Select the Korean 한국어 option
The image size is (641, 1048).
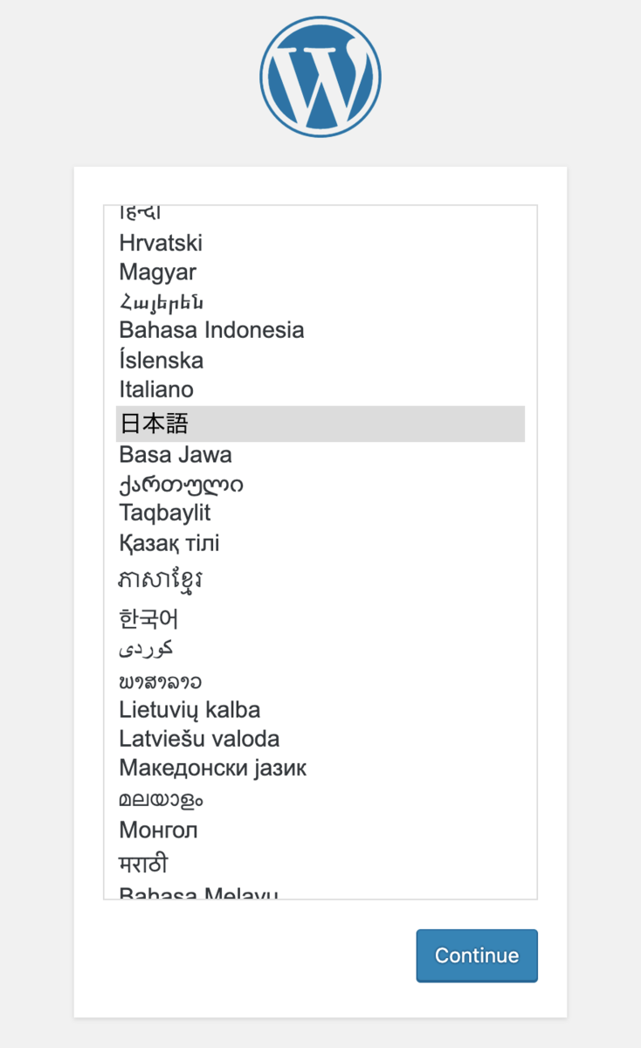[320, 619]
